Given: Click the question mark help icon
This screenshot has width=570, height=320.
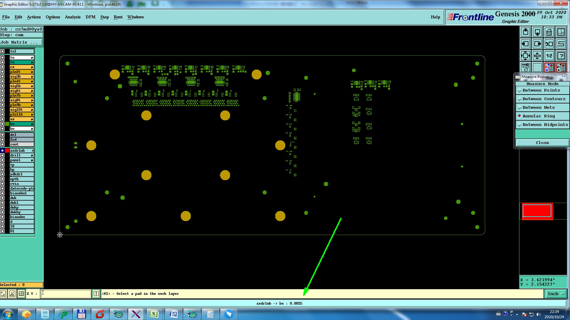Looking at the screenshot, I should coord(561,56).
